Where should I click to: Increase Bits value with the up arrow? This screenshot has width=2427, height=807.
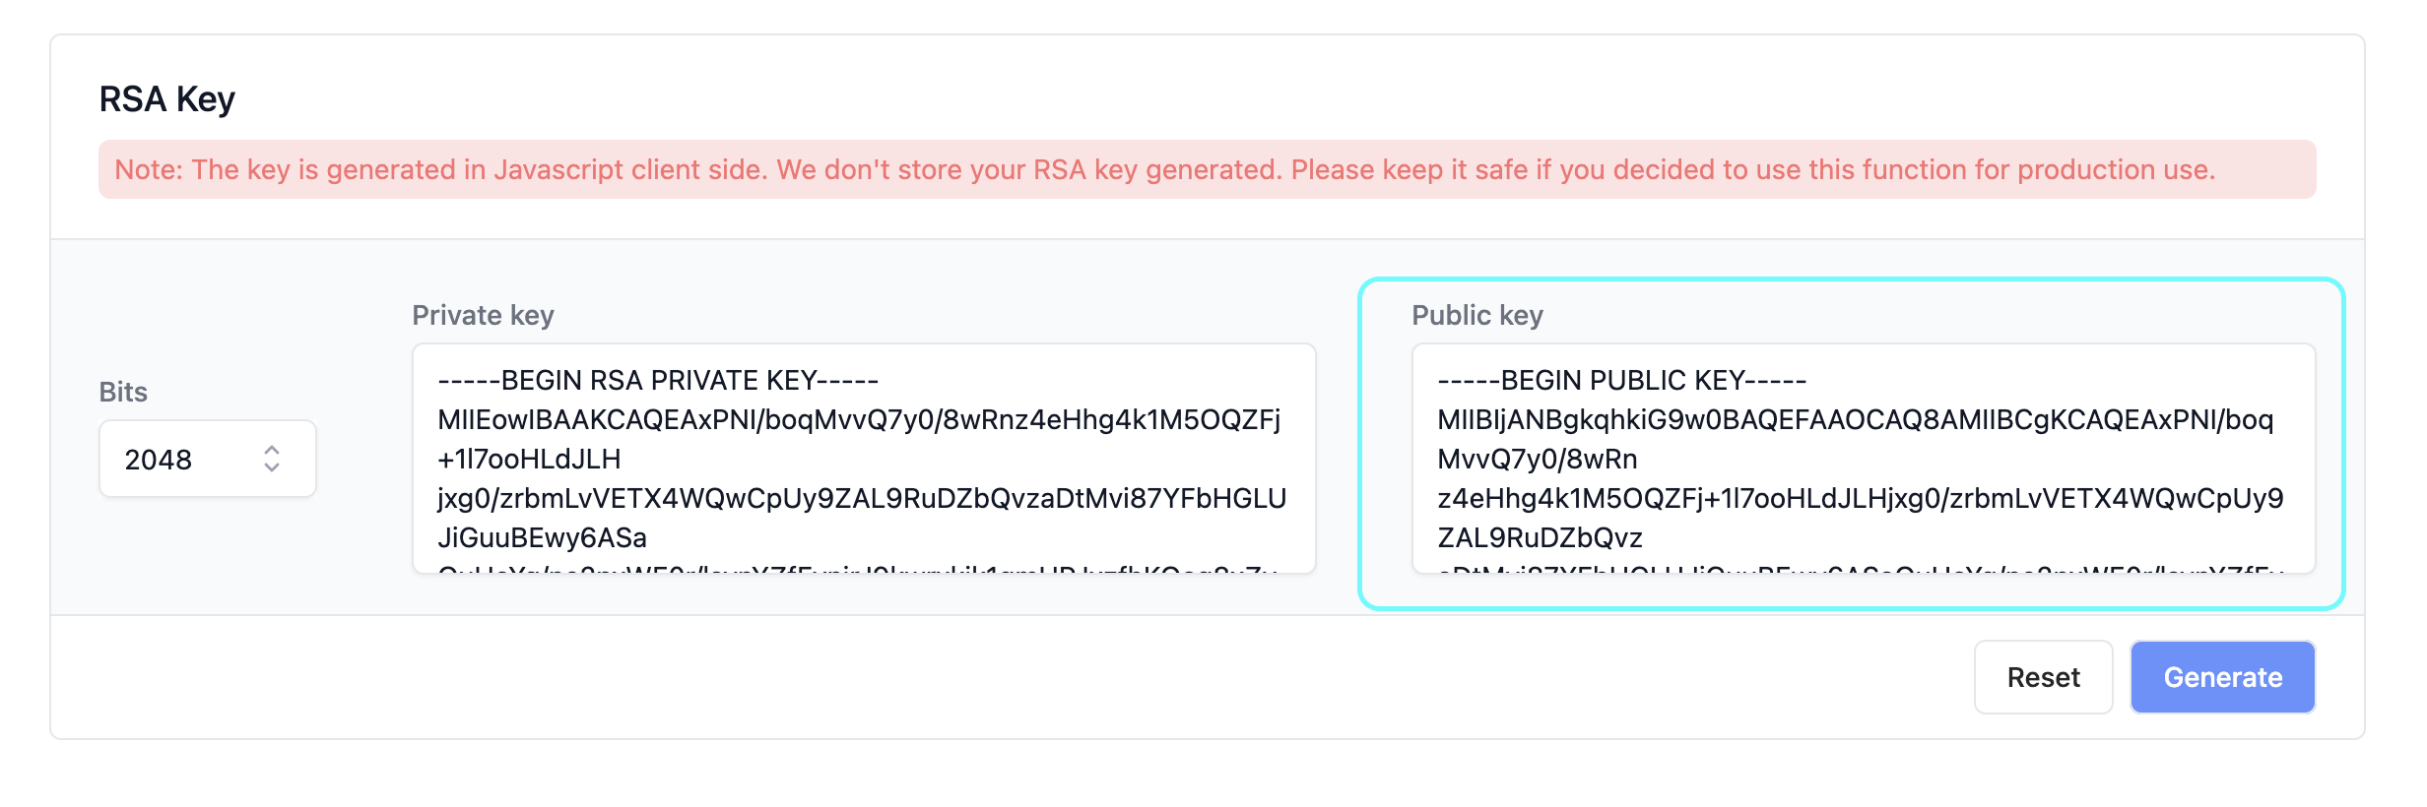tap(272, 450)
